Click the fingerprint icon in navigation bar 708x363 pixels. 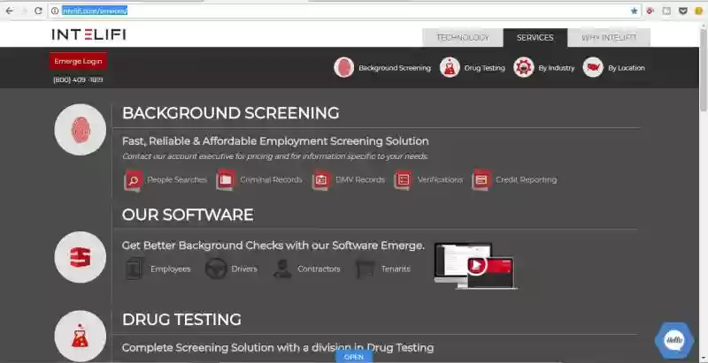click(343, 67)
